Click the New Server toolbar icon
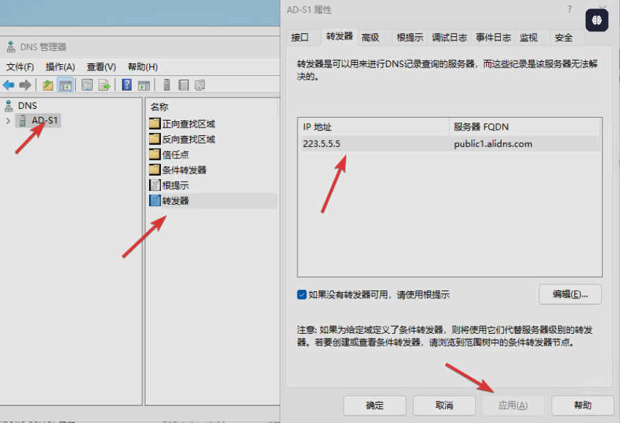Image resolution: width=620 pixels, height=423 pixels. coord(167,85)
